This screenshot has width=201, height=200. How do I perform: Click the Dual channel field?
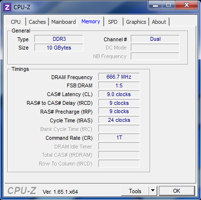(155, 39)
